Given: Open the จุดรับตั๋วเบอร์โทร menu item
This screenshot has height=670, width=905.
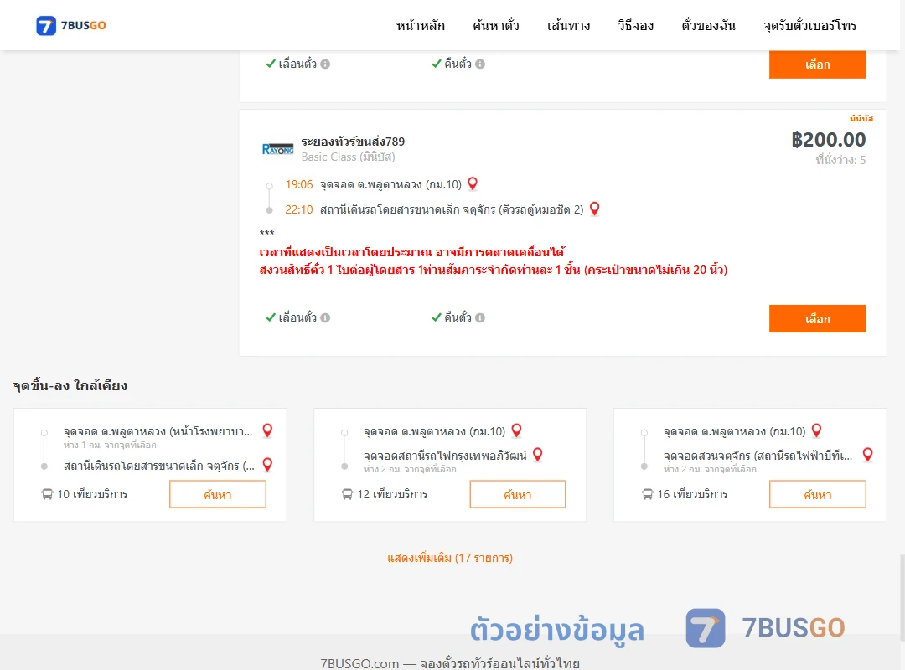Looking at the screenshot, I should tap(809, 25).
